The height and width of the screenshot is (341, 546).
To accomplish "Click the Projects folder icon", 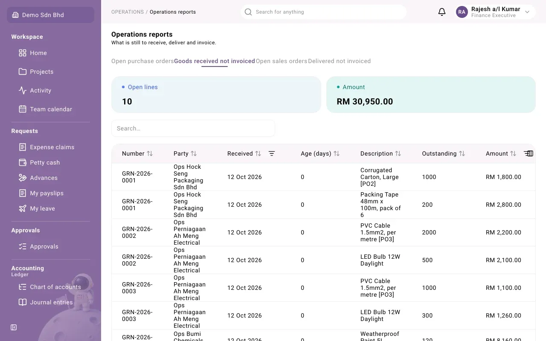I will click(x=23, y=72).
